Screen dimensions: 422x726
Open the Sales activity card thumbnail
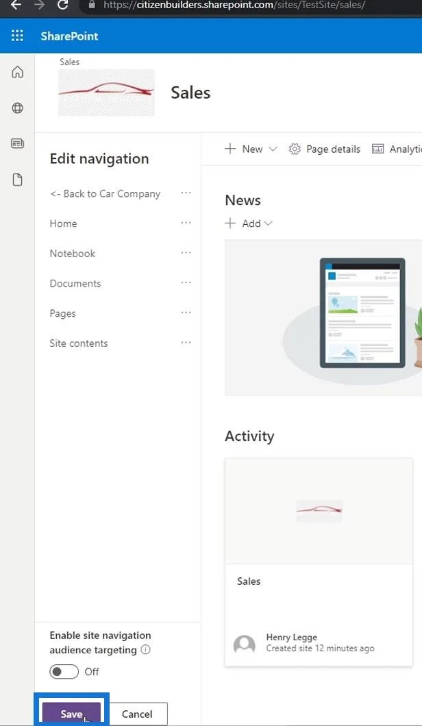click(319, 511)
